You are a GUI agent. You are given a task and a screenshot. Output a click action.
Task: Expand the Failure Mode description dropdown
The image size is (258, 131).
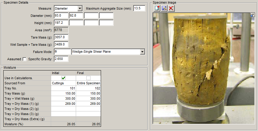pyautogui.click(x=143, y=52)
